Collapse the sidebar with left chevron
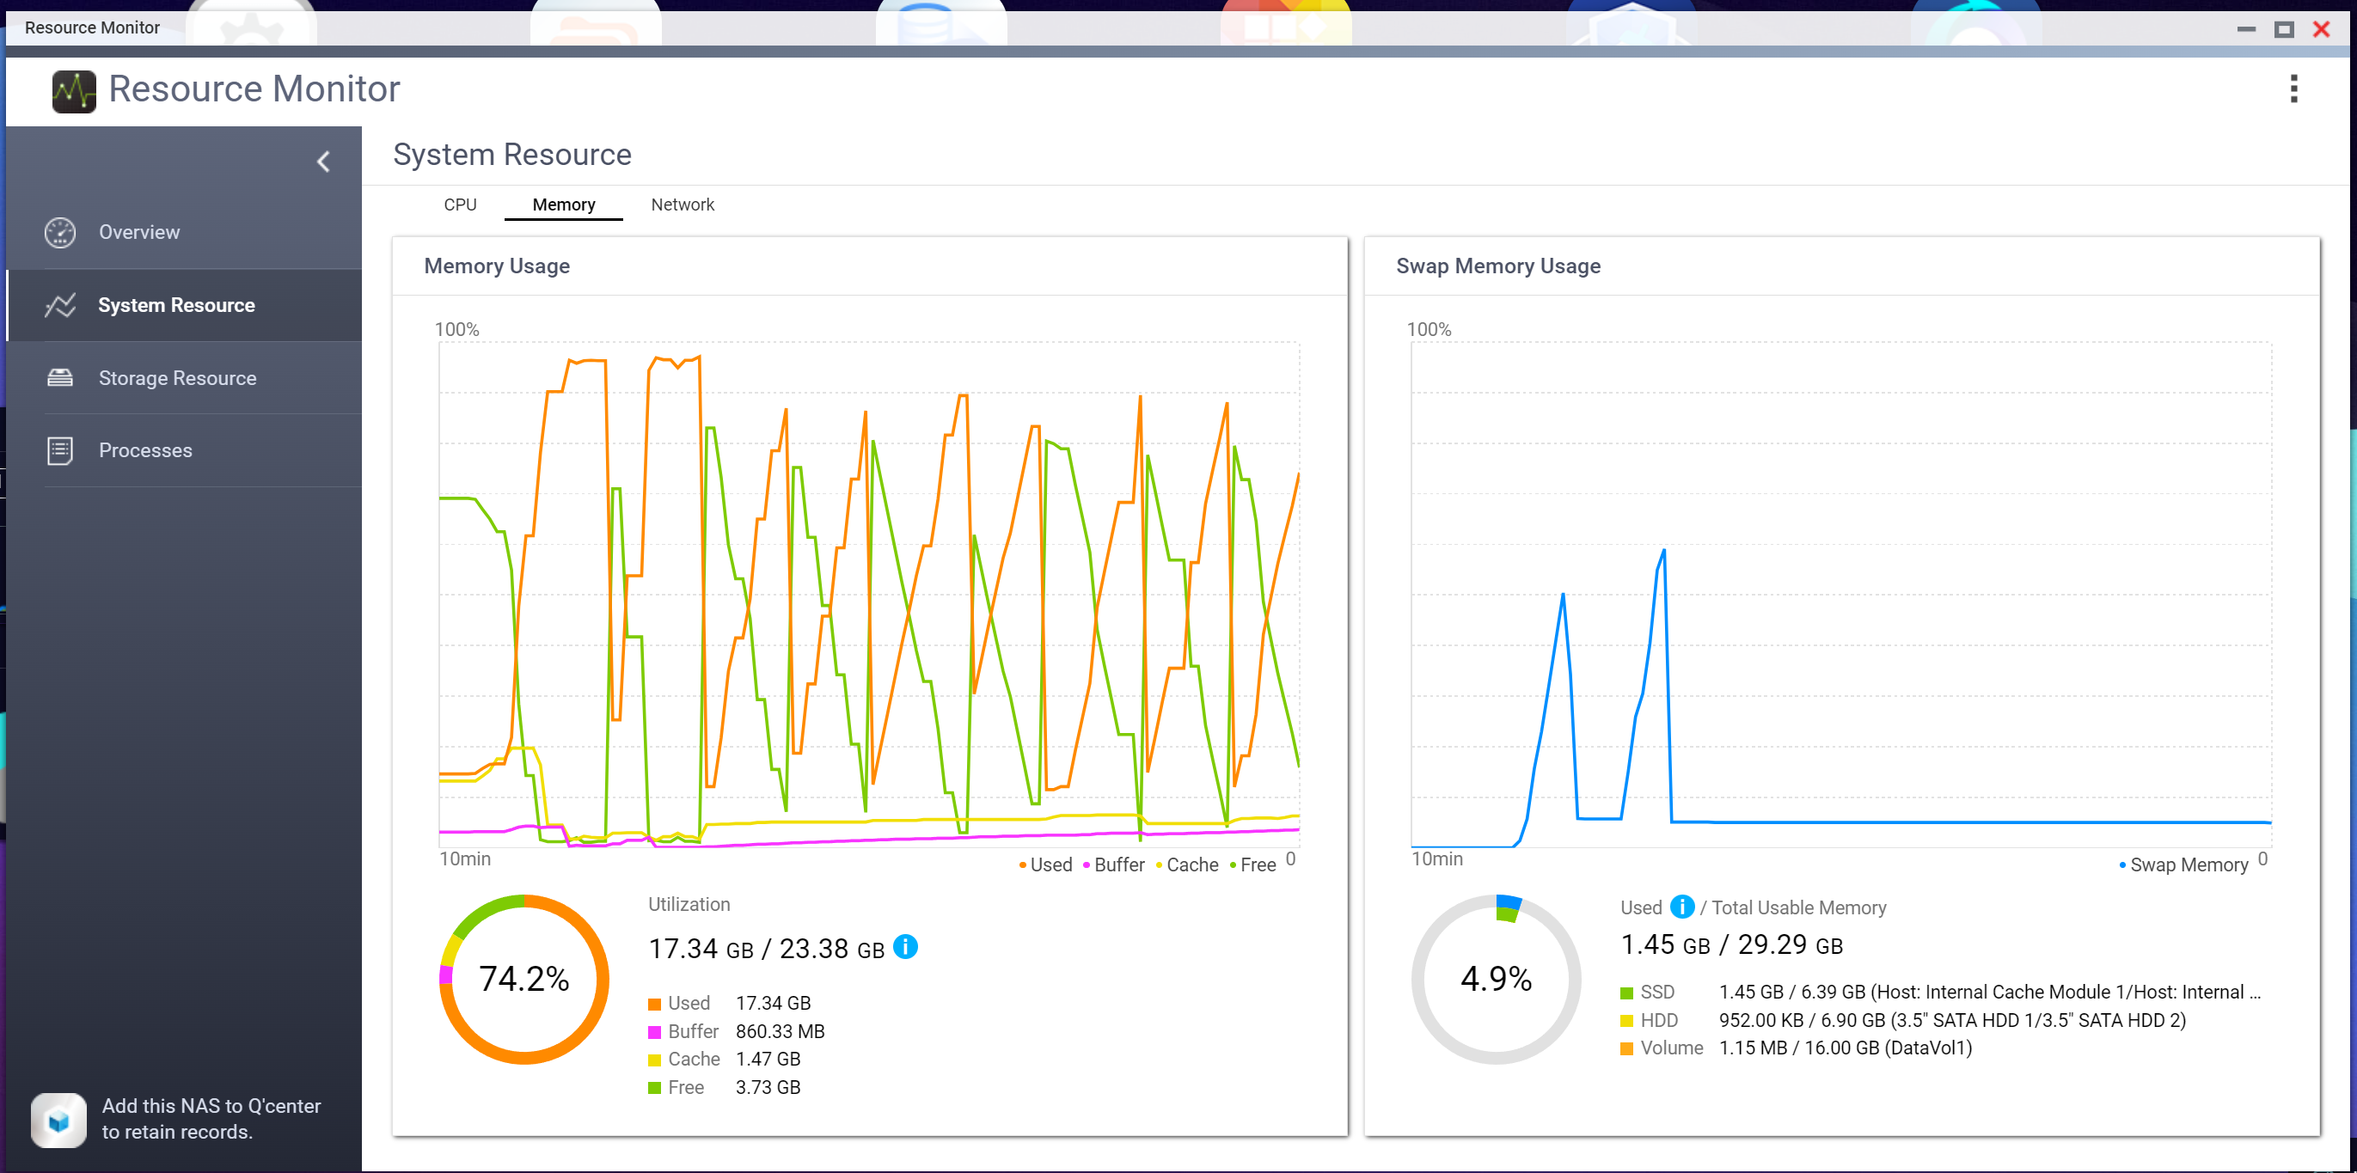Screen dimensions: 2357x1173 click(323, 162)
